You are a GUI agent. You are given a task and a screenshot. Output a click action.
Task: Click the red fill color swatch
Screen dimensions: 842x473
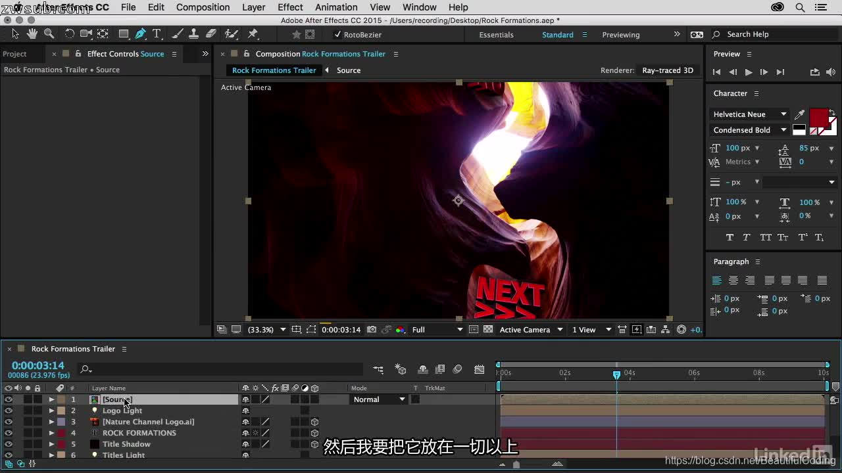819,118
